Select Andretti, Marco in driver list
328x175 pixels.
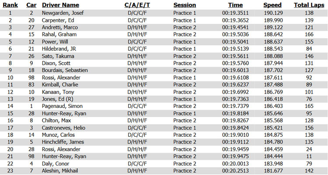(60, 27)
